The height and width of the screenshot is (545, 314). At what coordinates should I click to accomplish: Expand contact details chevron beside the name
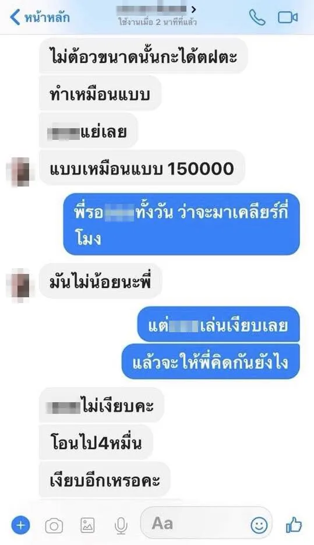[x=194, y=9]
